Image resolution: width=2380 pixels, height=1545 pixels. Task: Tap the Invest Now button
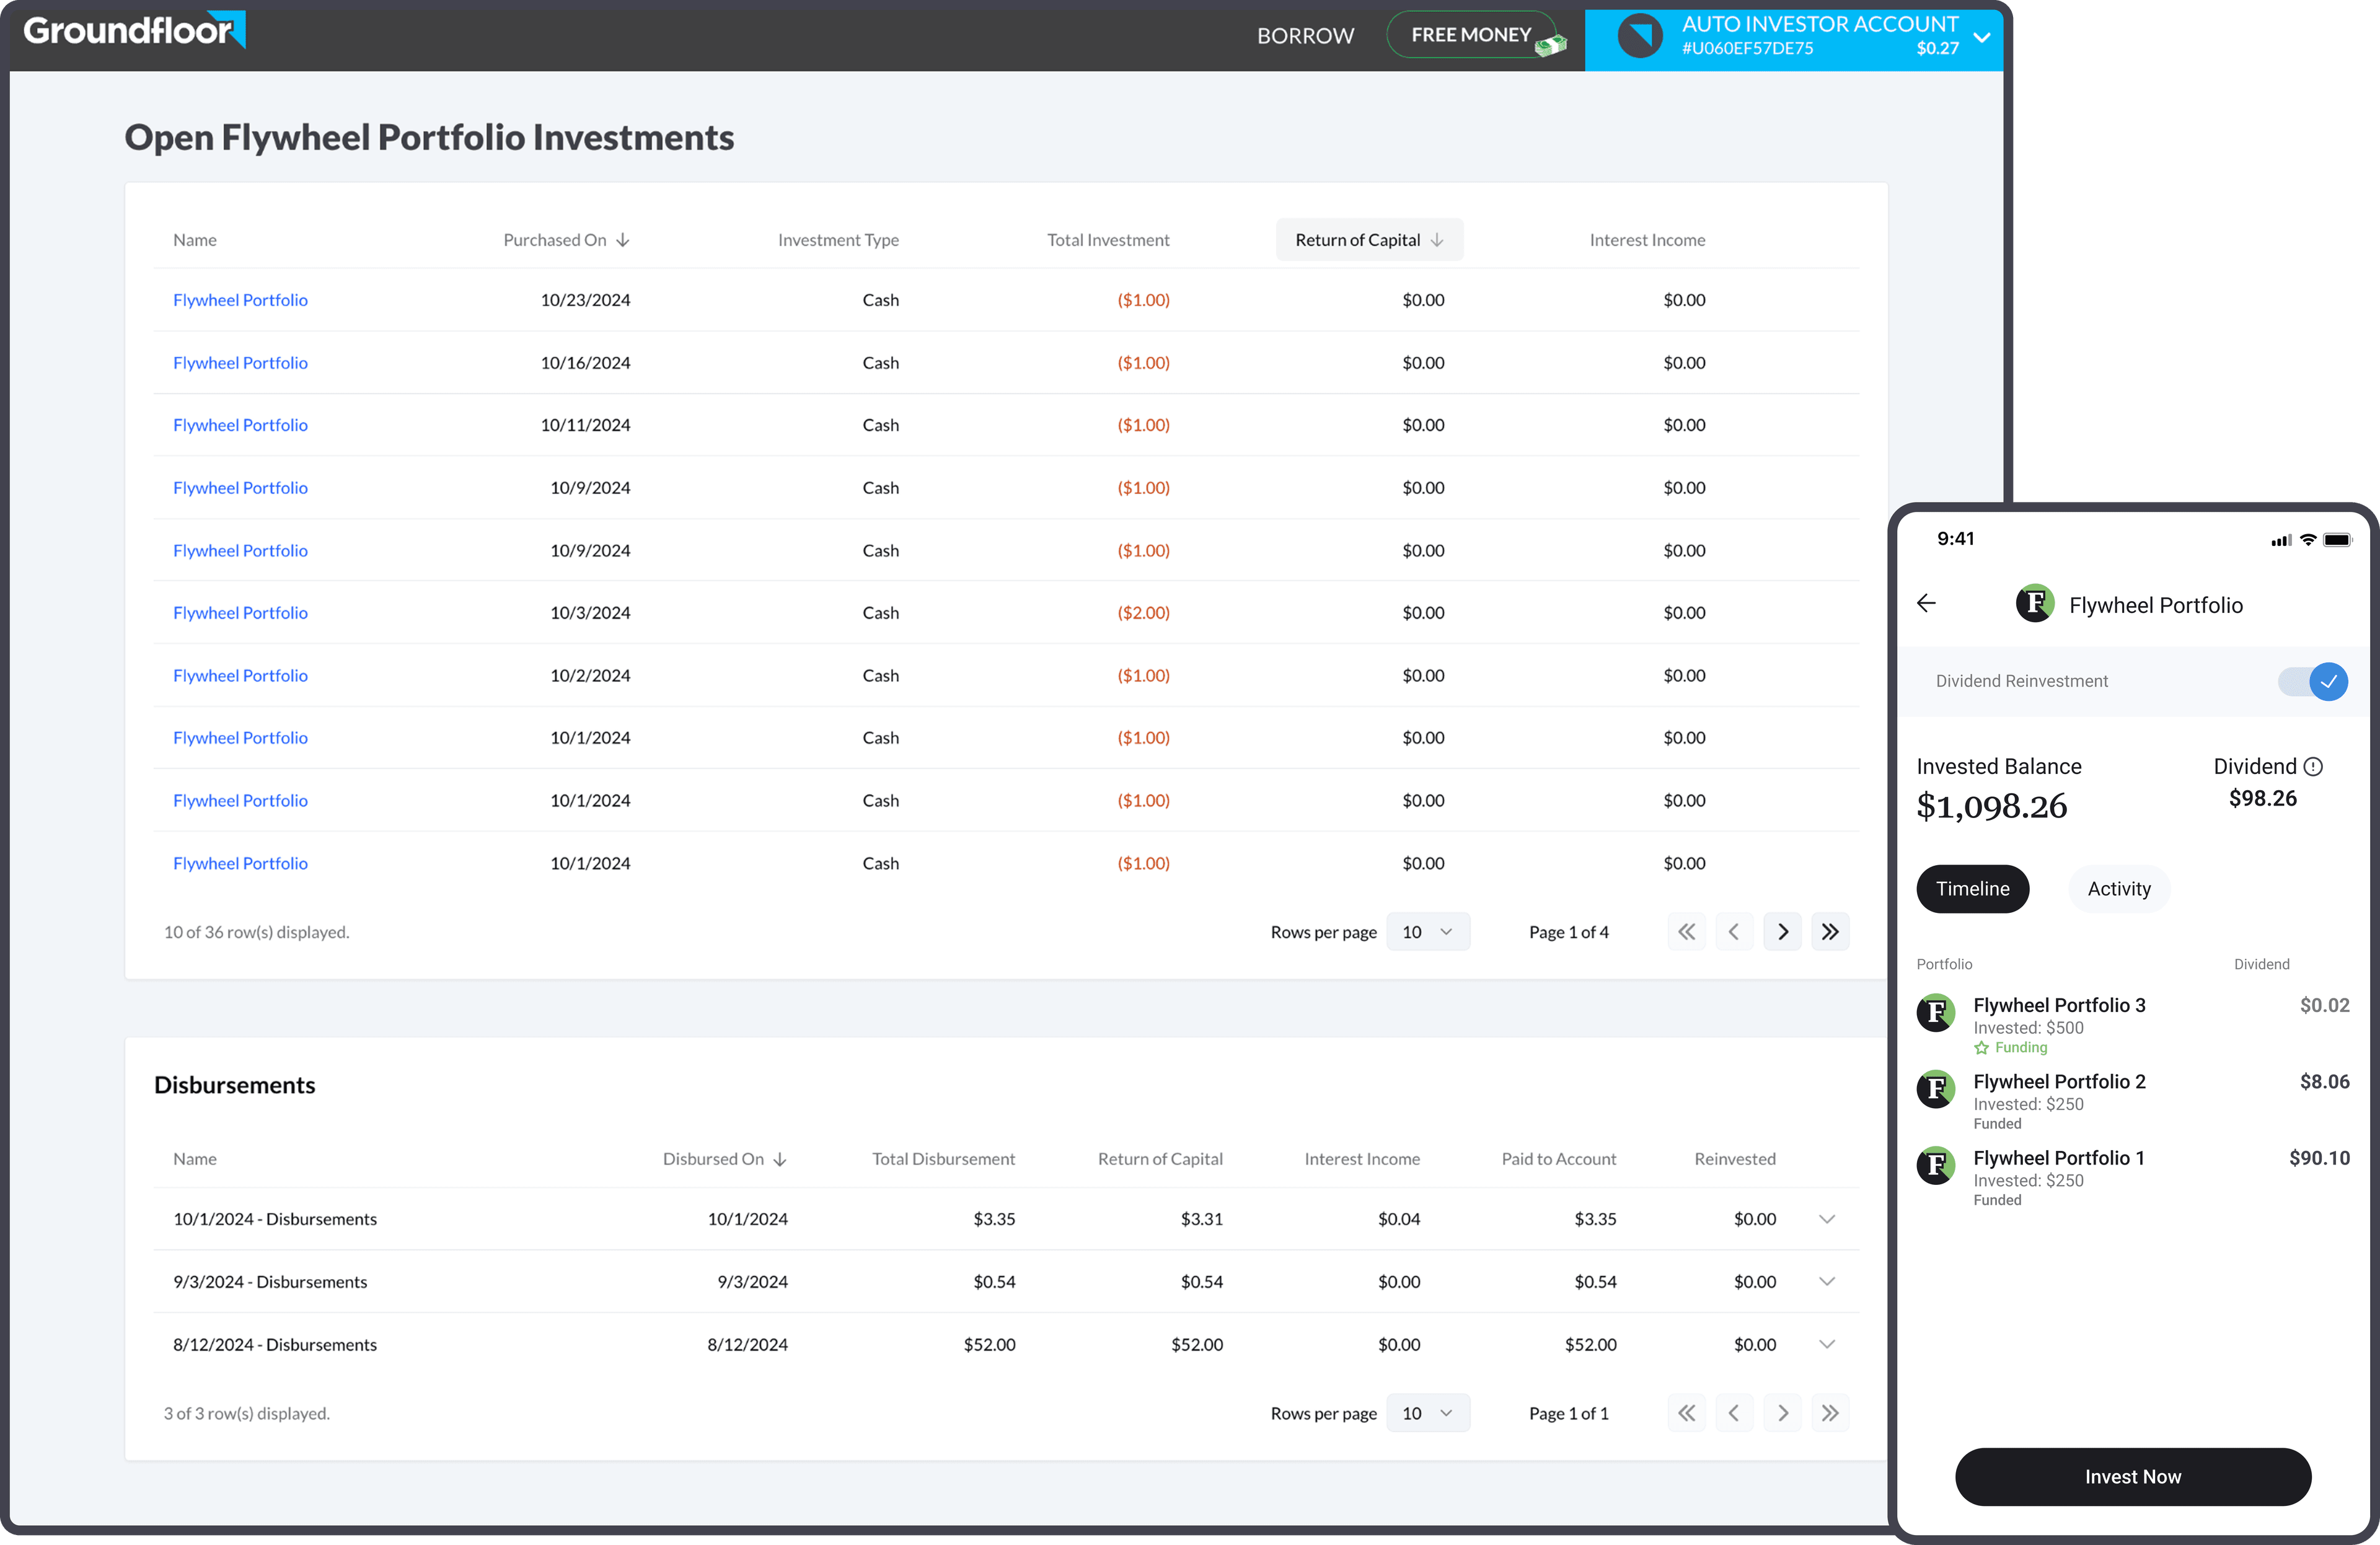click(2133, 1477)
